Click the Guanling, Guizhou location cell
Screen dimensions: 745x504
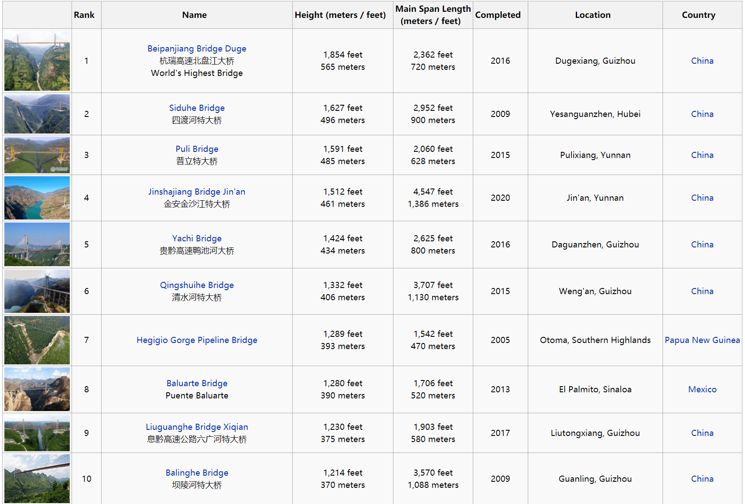[595, 479]
